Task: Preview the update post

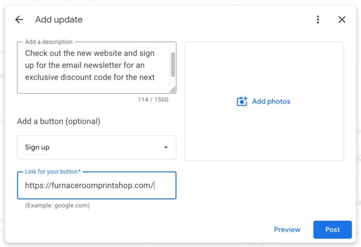Action: click(287, 230)
